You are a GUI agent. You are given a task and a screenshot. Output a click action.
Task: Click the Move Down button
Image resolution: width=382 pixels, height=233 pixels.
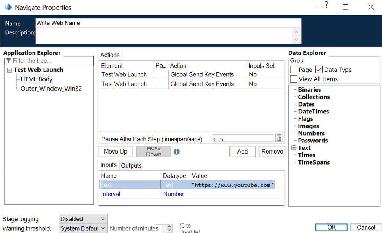(153, 151)
